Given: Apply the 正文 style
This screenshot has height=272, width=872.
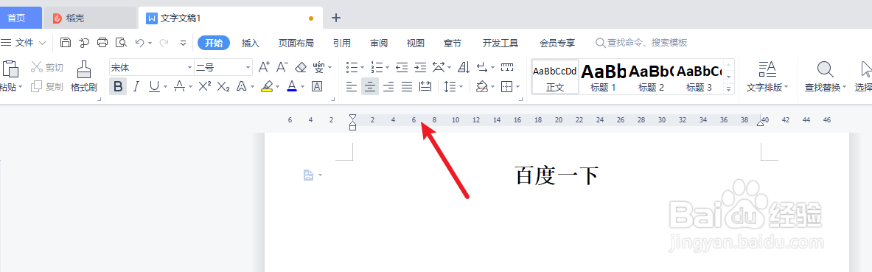Looking at the screenshot, I should pos(555,76).
